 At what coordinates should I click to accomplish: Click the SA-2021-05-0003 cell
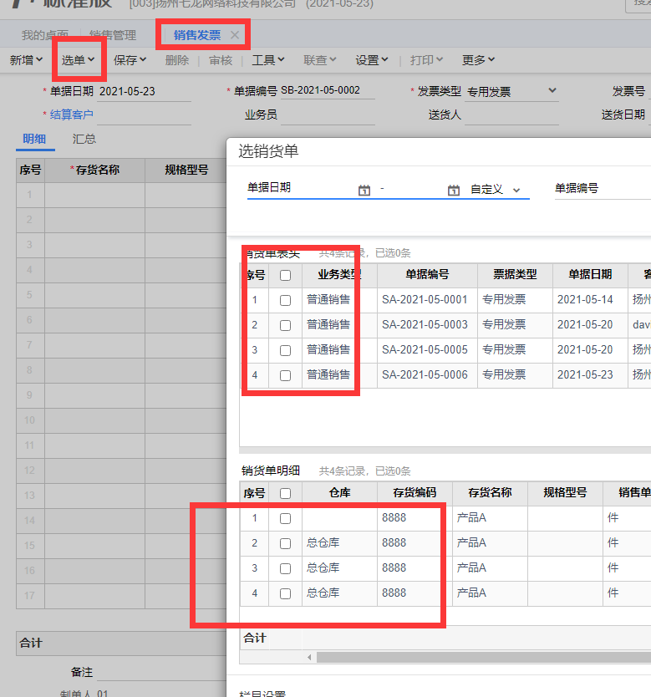click(x=427, y=325)
